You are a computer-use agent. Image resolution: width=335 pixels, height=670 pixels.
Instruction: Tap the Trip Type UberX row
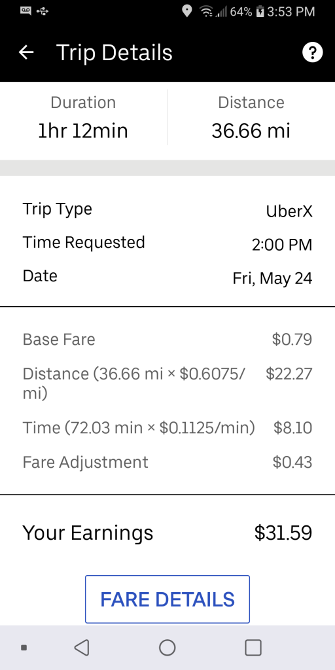(167, 210)
